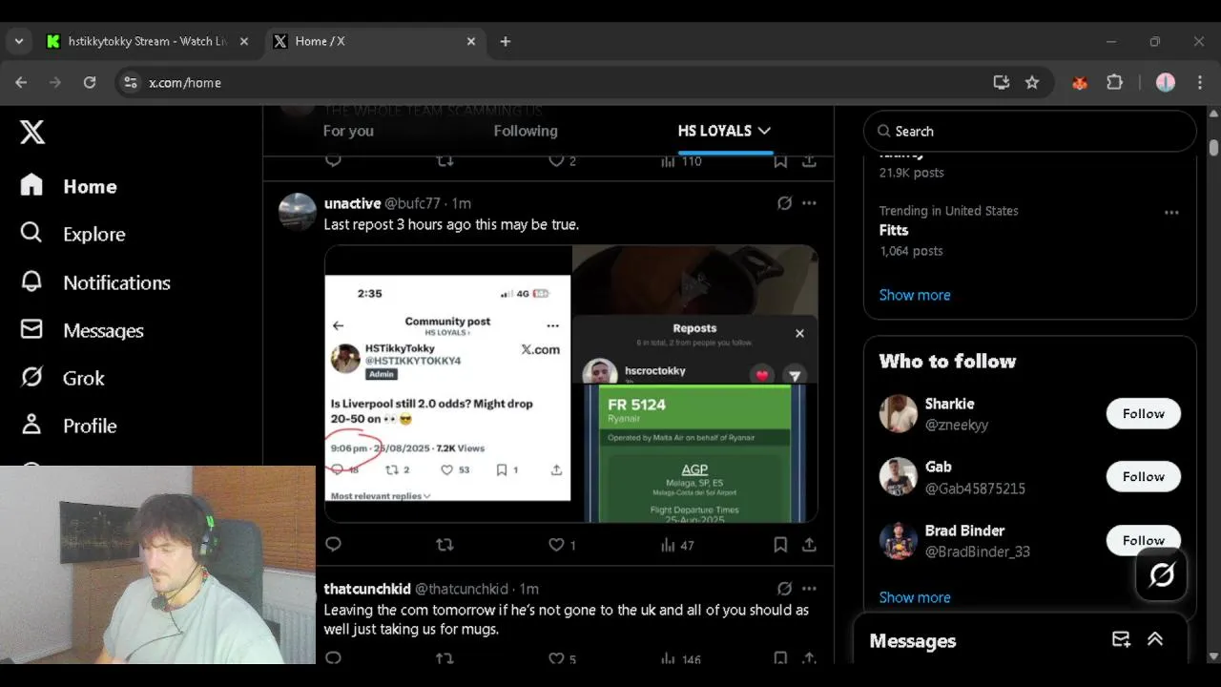Bookmark unactive's post

pos(780,544)
